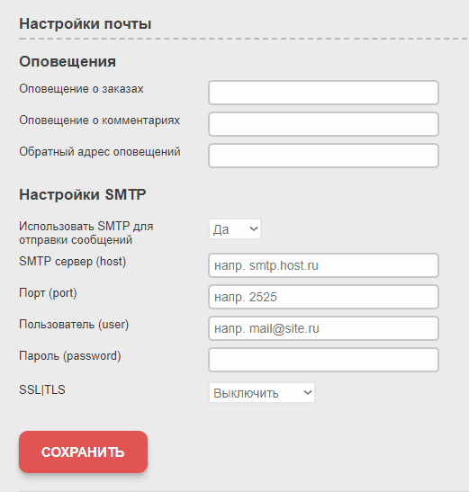The image size is (469, 492).
Task: Focus the 'Оповещение о комментариях' input field
Action: click(x=323, y=124)
